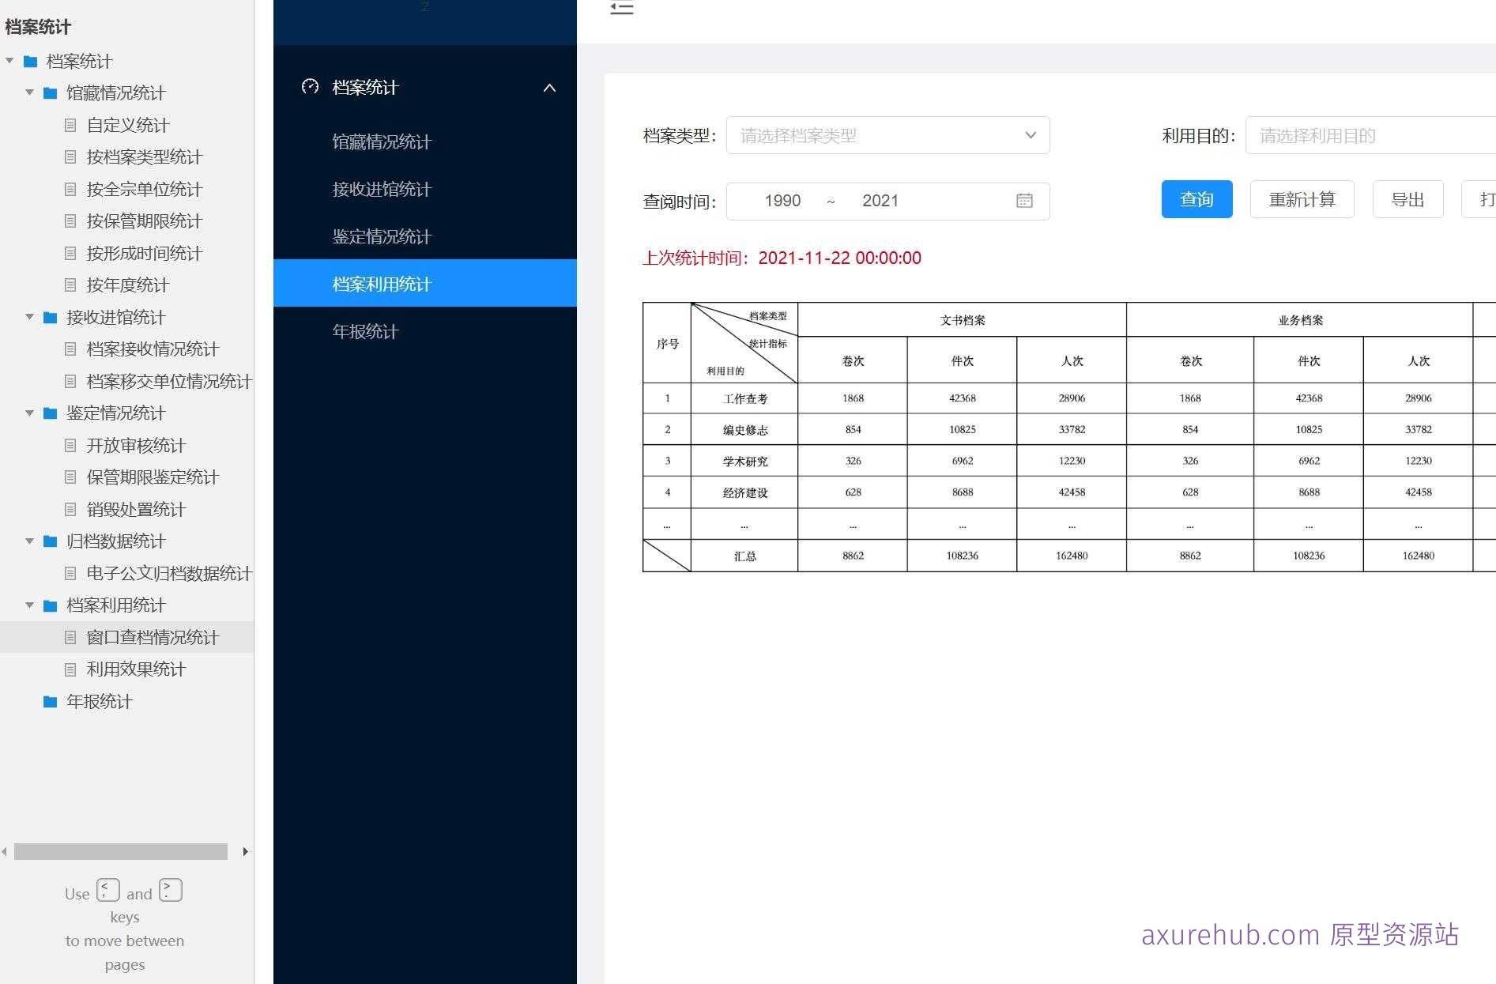Click the 导出 button

tap(1407, 199)
